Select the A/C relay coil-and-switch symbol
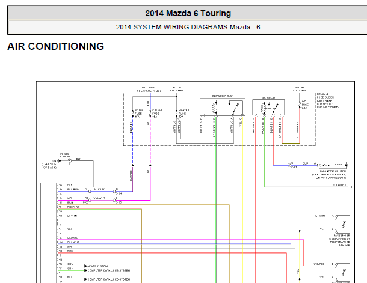 [x=268, y=108]
